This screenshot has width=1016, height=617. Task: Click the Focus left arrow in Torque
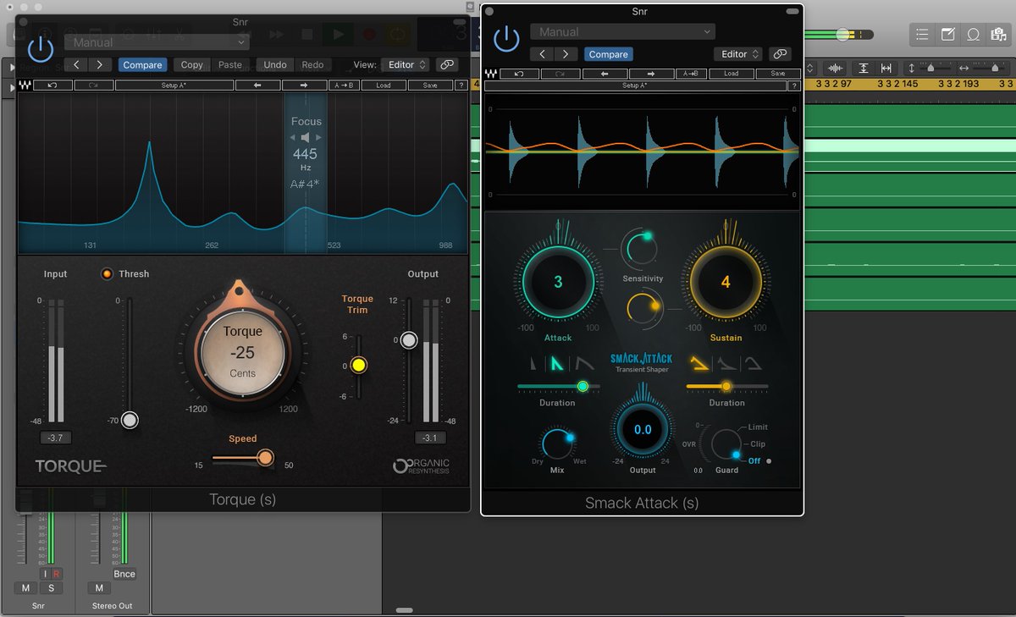293,137
